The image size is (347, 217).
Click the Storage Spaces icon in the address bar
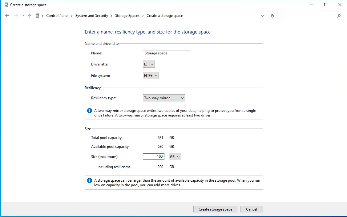coord(38,15)
